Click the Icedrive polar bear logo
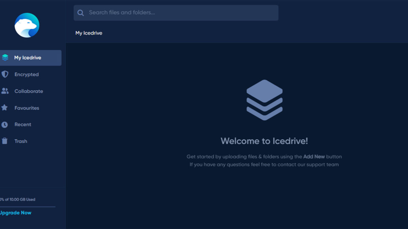 tap(27, 25)
